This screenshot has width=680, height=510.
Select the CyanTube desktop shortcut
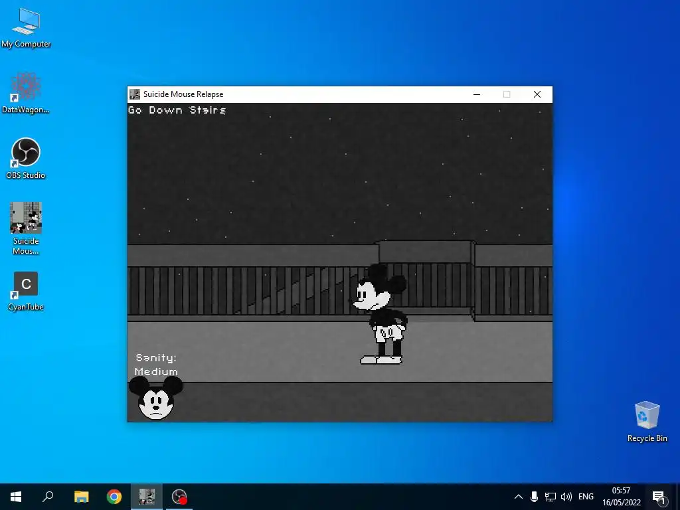point(26,292)
